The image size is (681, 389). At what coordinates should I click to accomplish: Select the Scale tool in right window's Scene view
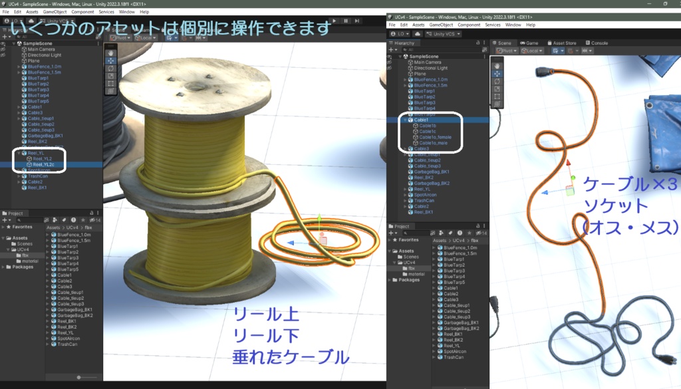(497, 89)
